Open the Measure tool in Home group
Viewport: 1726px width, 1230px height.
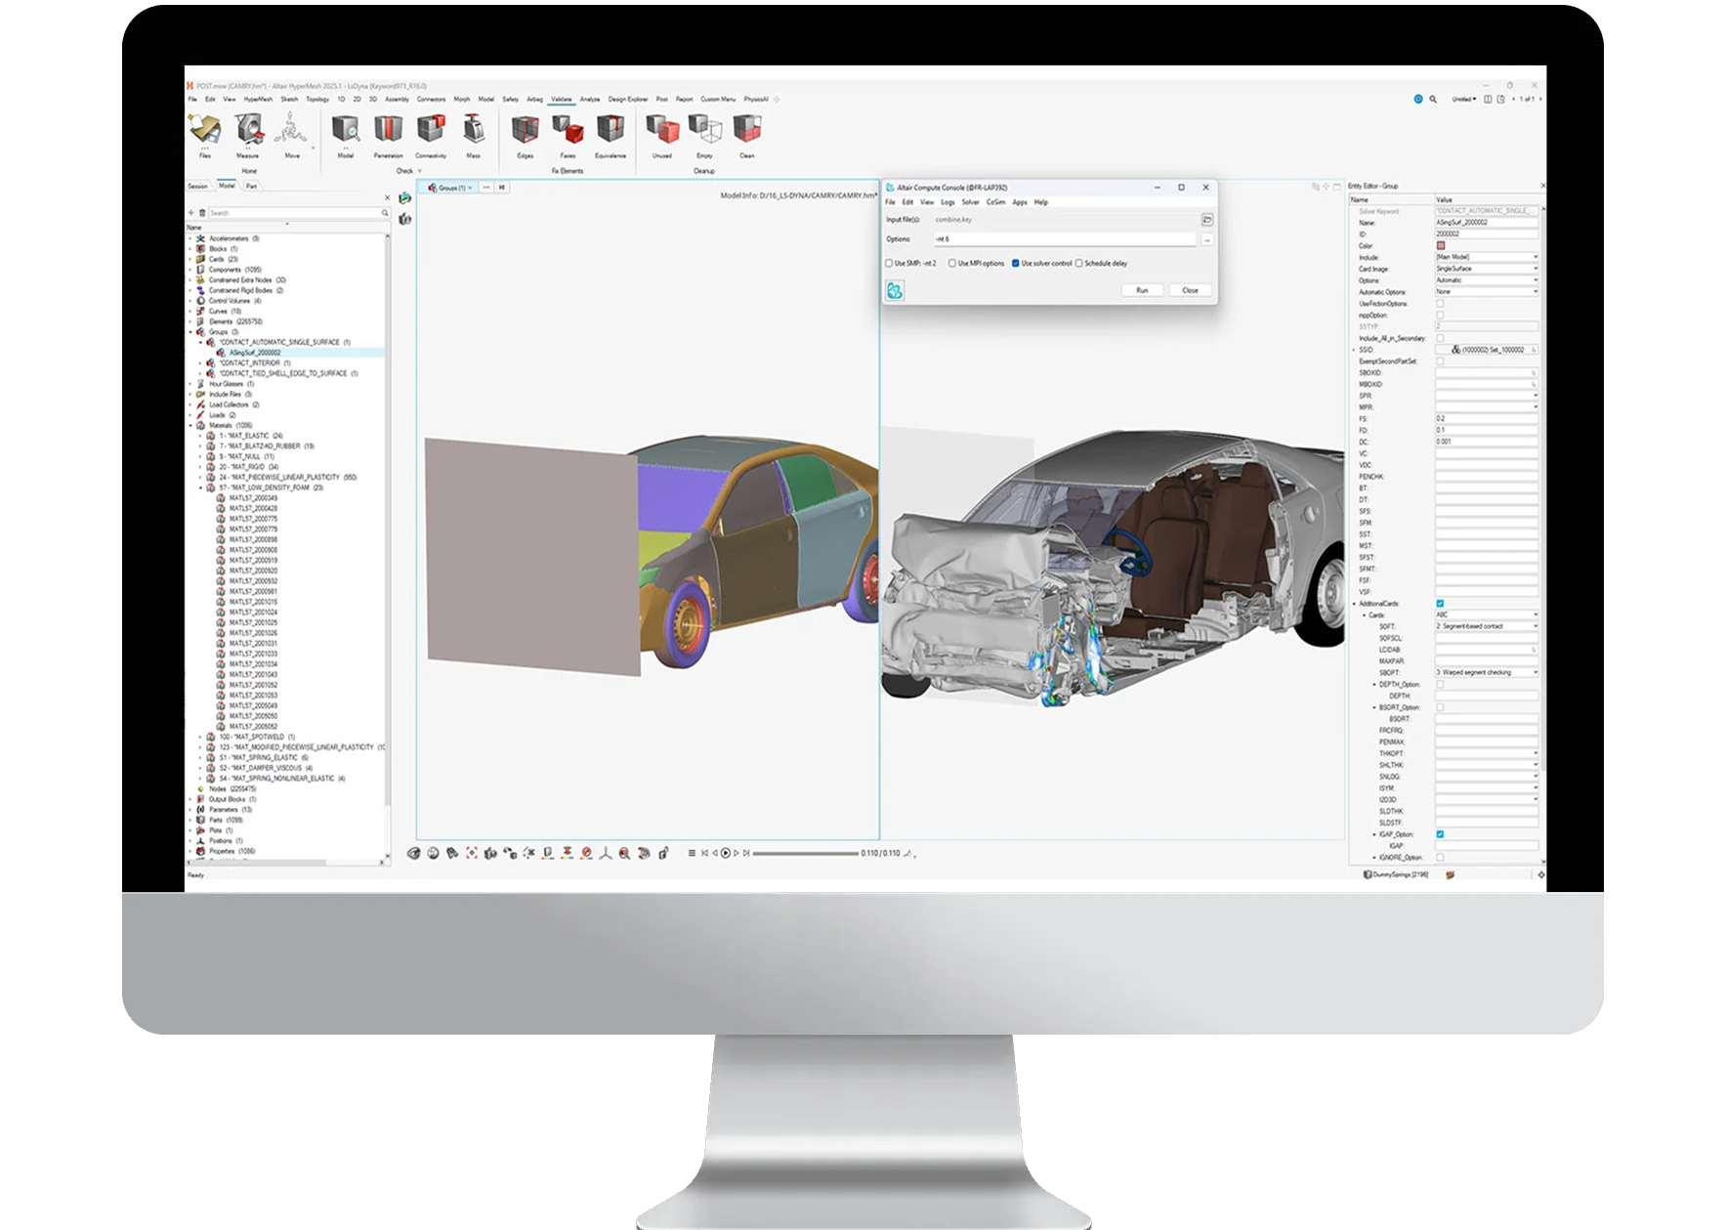pyautogui.click(x=248, y=130)
